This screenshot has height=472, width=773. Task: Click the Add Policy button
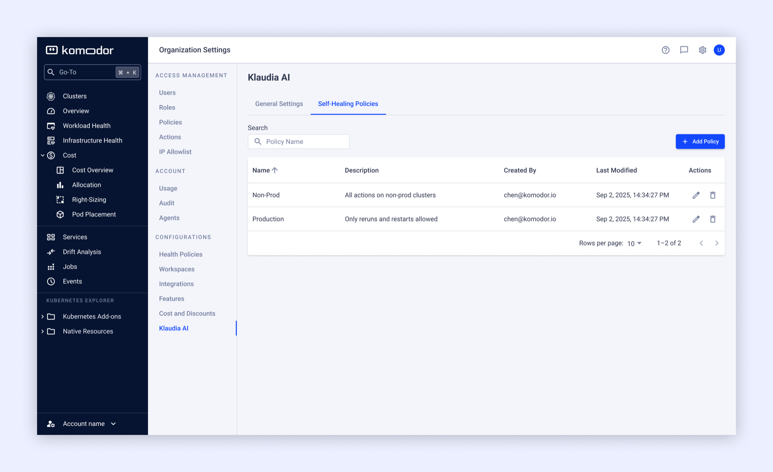click(x=700, y=142)
